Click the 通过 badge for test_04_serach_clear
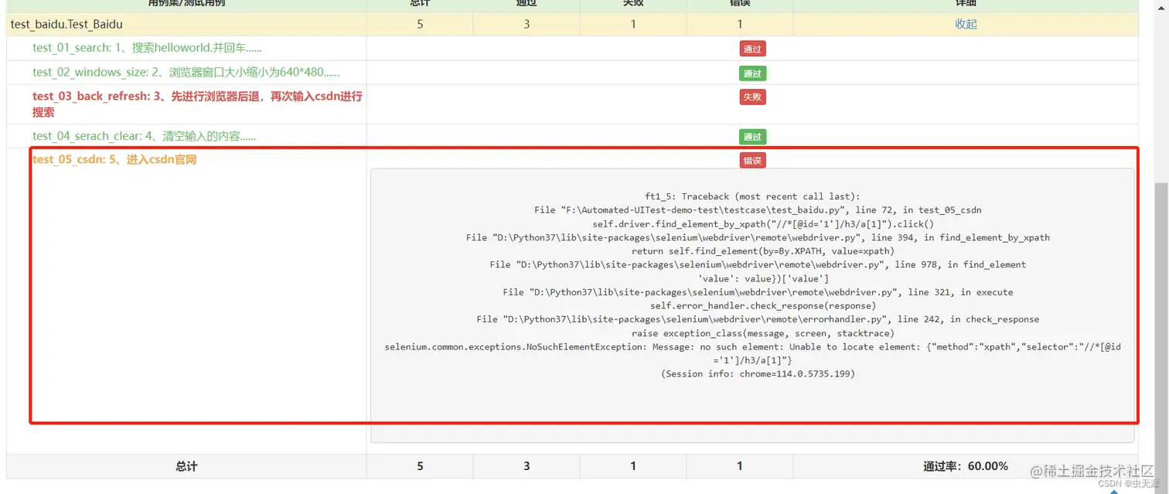This screenshot has height=494, width=1169. [752, 137]
